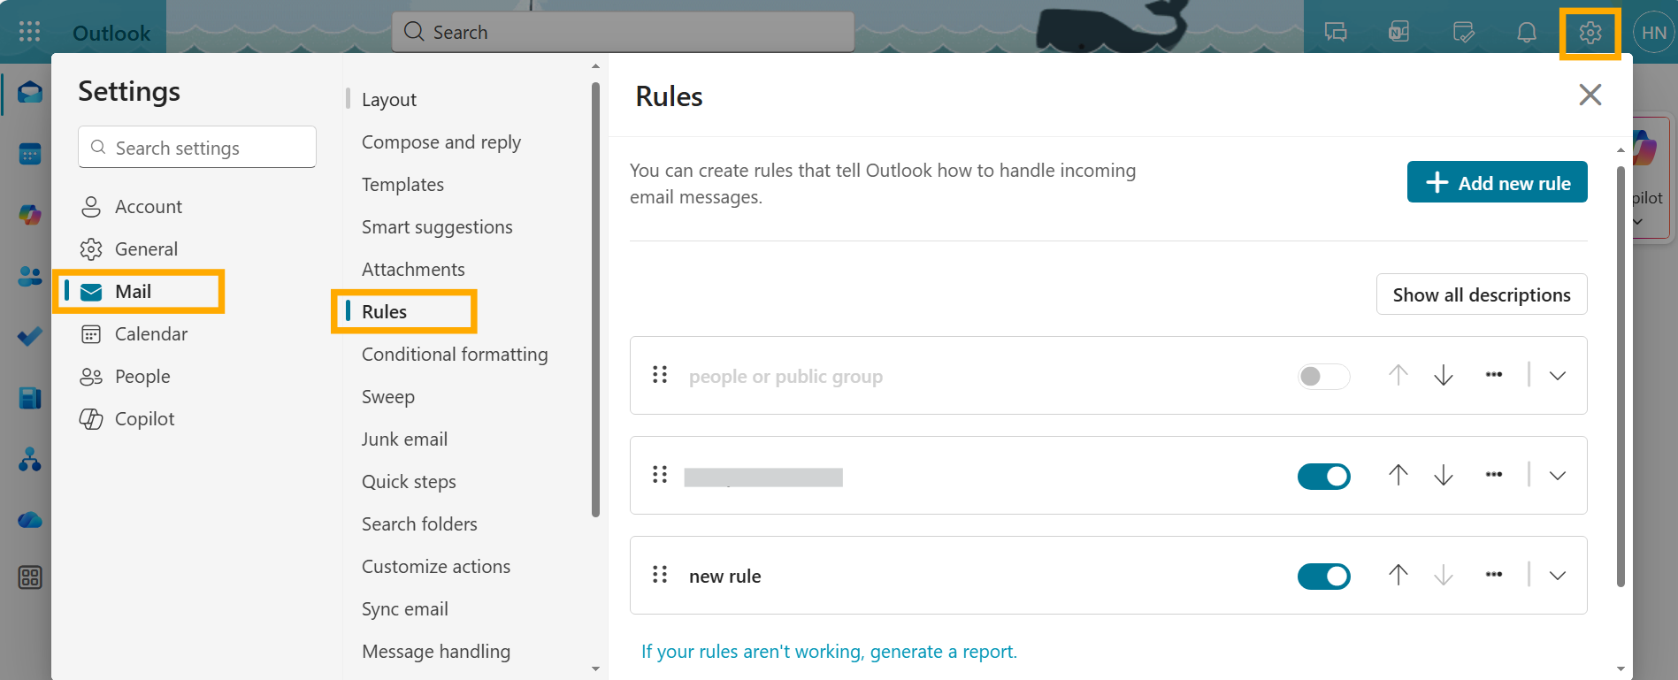
Task: Open Message handling settings
Action: pos(436,652)
